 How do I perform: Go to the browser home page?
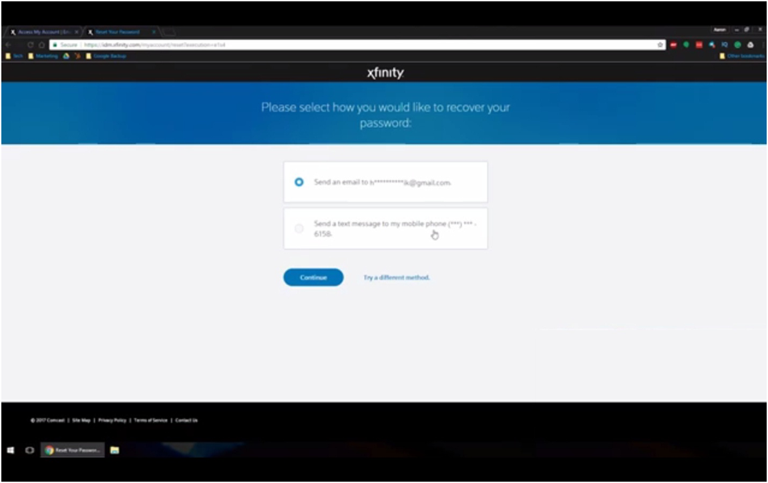(41, 45)
